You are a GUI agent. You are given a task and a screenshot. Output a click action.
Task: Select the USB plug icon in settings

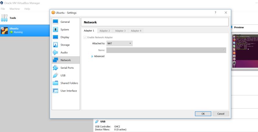56,75
